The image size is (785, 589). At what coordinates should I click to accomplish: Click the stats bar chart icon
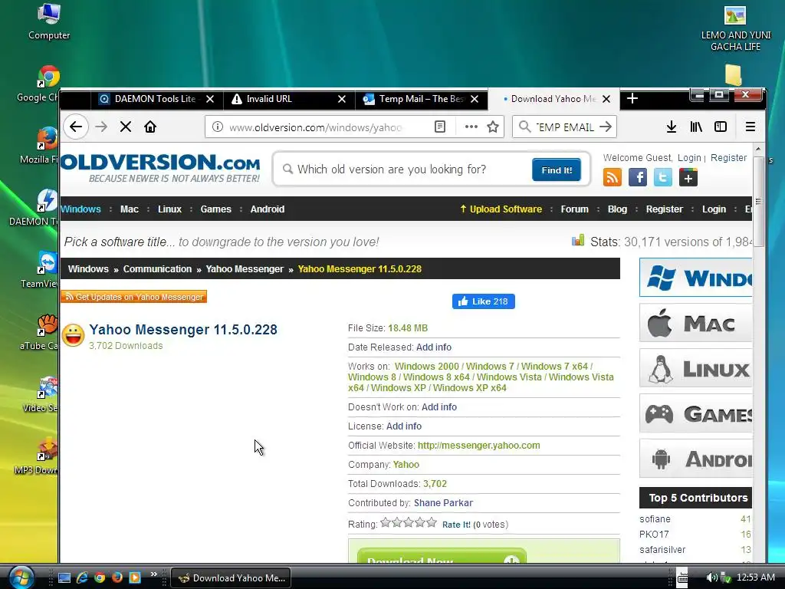[578, 240]
